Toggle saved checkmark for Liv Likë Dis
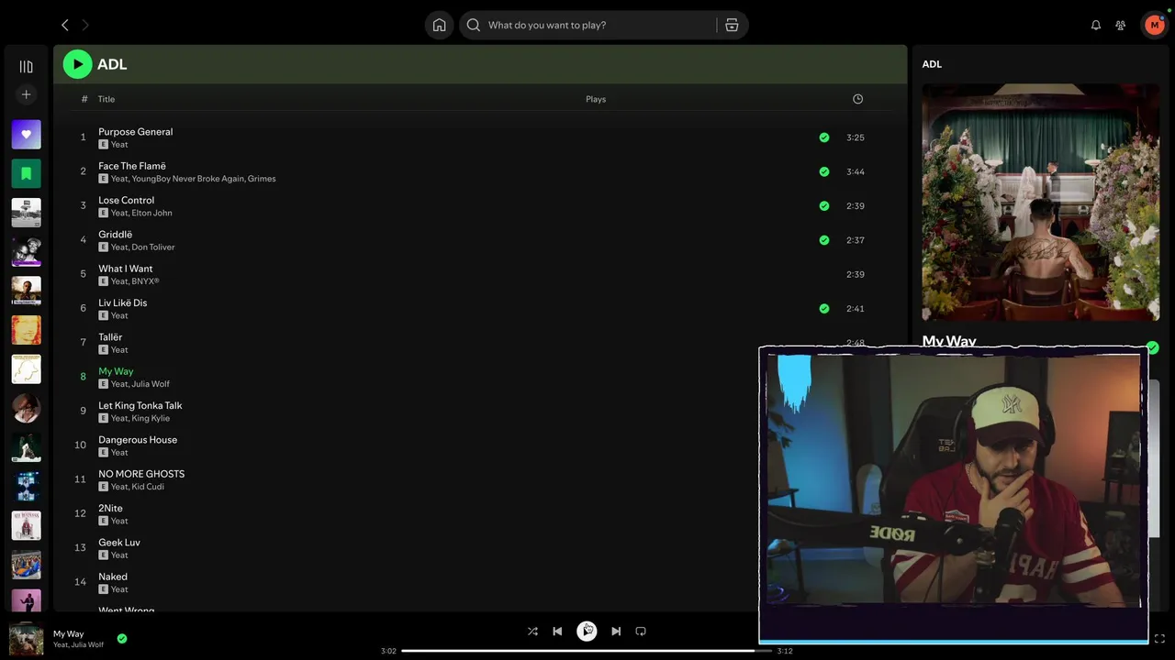This screenshot has height=660, width=1175. point(824,308)
